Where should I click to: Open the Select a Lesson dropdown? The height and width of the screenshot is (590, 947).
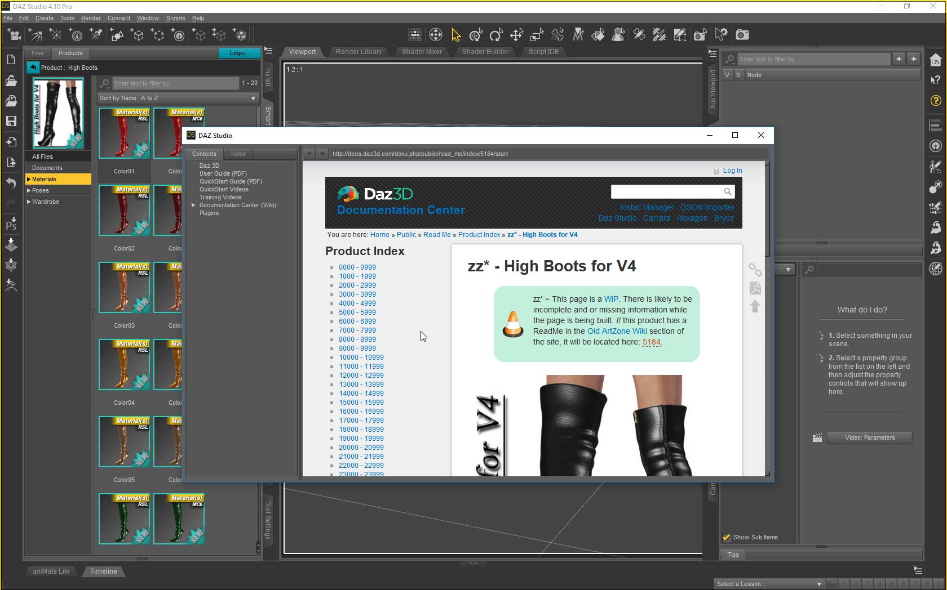pyautogui.click(x=769, y=584)
